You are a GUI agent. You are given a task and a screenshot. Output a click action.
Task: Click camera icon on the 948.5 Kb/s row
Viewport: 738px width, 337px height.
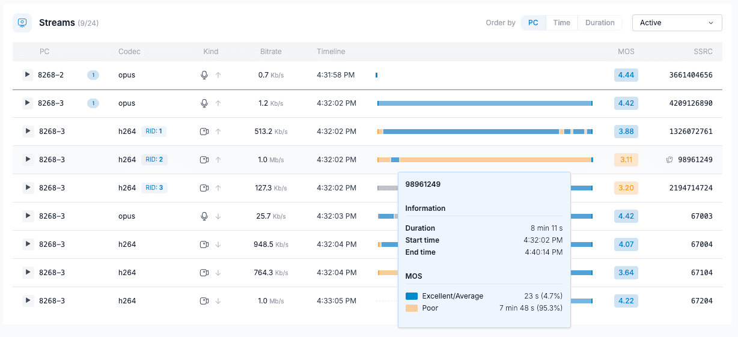point(204,244)
